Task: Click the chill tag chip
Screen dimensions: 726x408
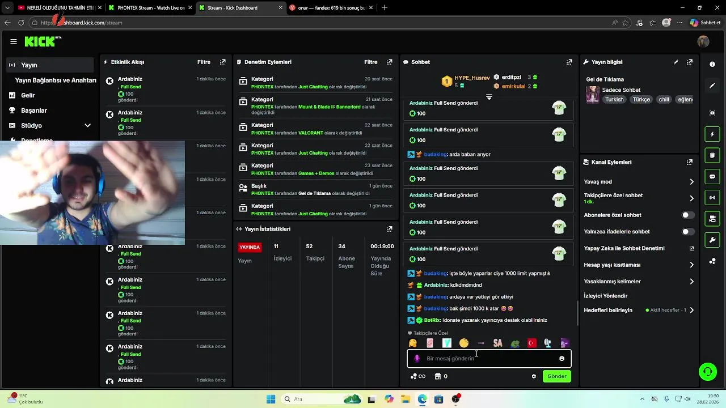Action: point(664,100)
